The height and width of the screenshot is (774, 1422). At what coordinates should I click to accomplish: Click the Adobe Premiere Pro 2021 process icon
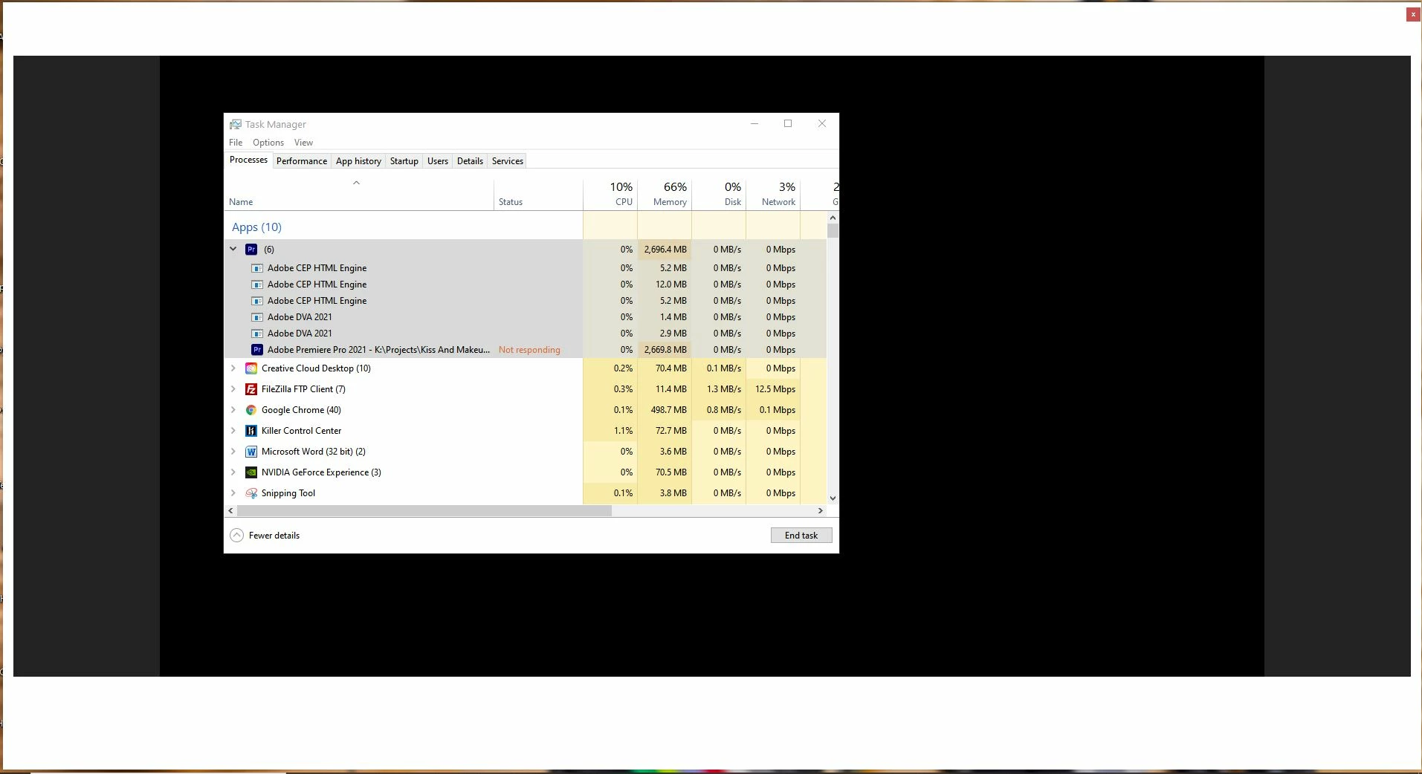coord(257,350)
